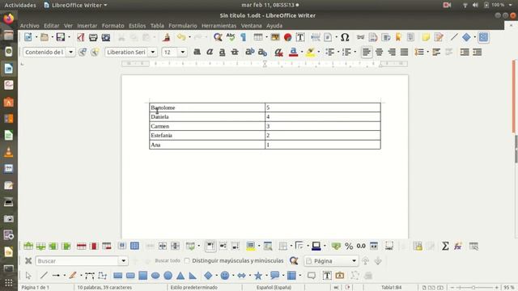Insert special character Omega icon
Viewport: 518px width, 291px height.
click(345, 37)
